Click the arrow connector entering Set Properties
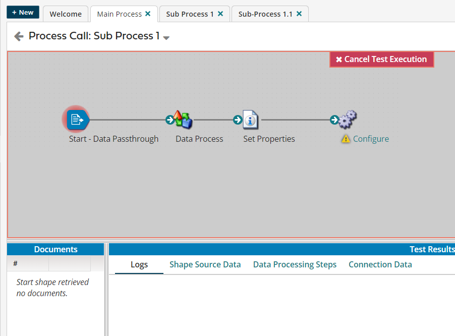The width and height of the screenshot is (455, 336). tap(237, 120)
